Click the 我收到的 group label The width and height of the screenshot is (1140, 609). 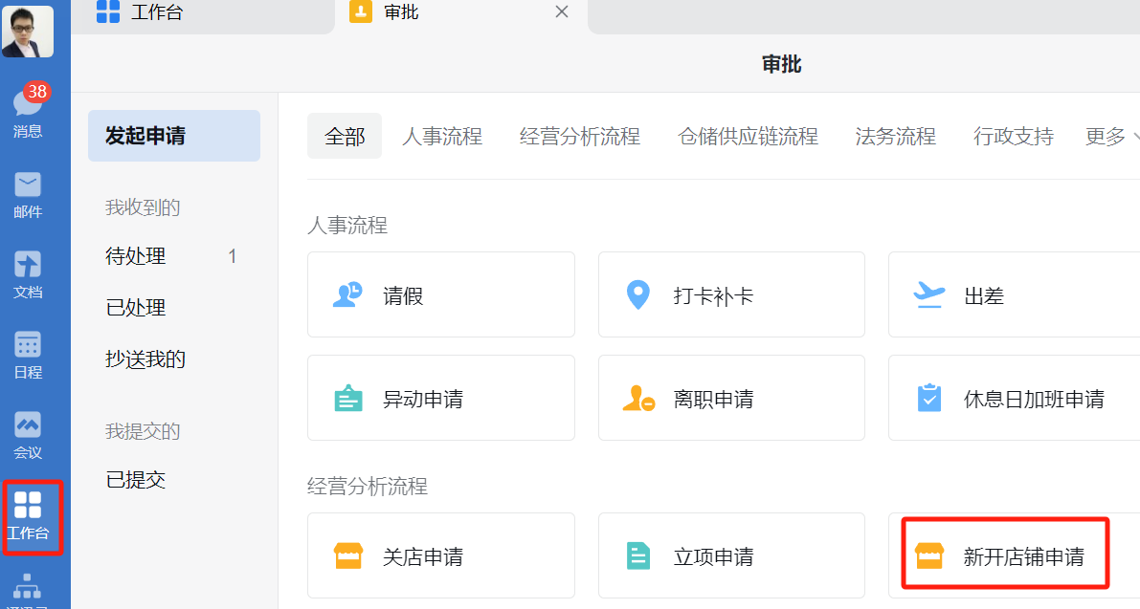[143, 207]
